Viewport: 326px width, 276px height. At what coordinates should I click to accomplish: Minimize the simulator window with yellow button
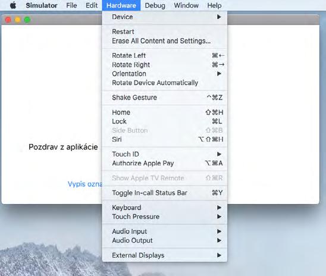(x=18, y=20)
